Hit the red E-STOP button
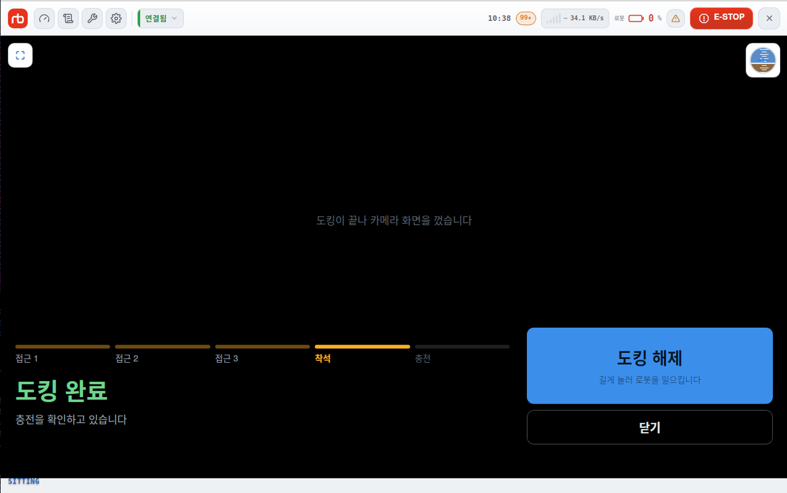 pos(721,18)
